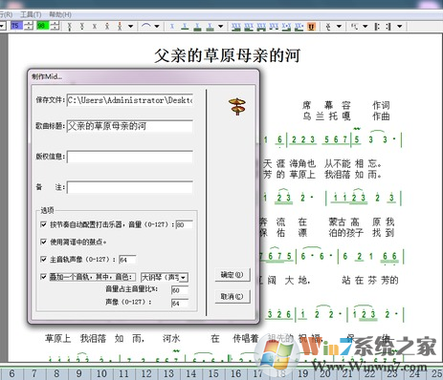
Task: Expand the dropdown after red-marked X icon
Action: coord(130,27)
